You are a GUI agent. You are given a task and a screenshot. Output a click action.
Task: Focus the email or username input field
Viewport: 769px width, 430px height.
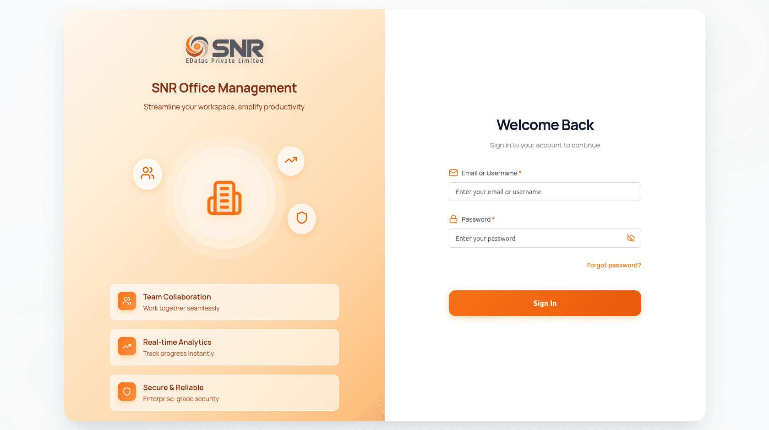pyautogui.click(x=545, y=192)
